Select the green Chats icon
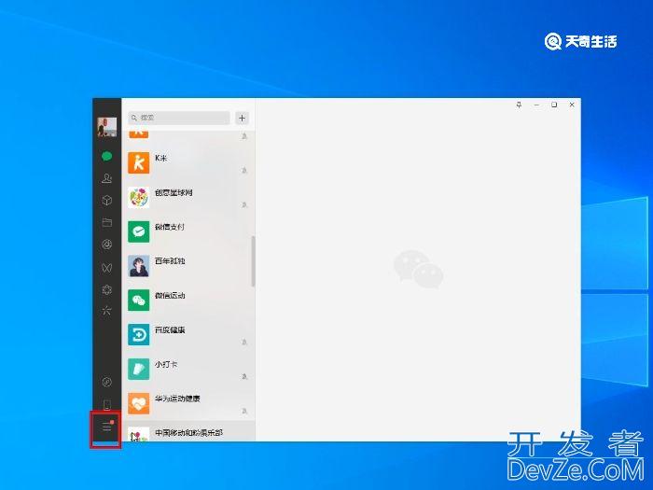The image size is (653, 490). [107, 156]
